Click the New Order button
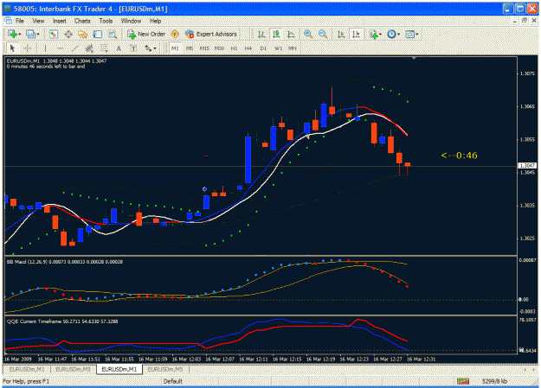This screenshot has height=388, width=541. (x=146, y=34)
